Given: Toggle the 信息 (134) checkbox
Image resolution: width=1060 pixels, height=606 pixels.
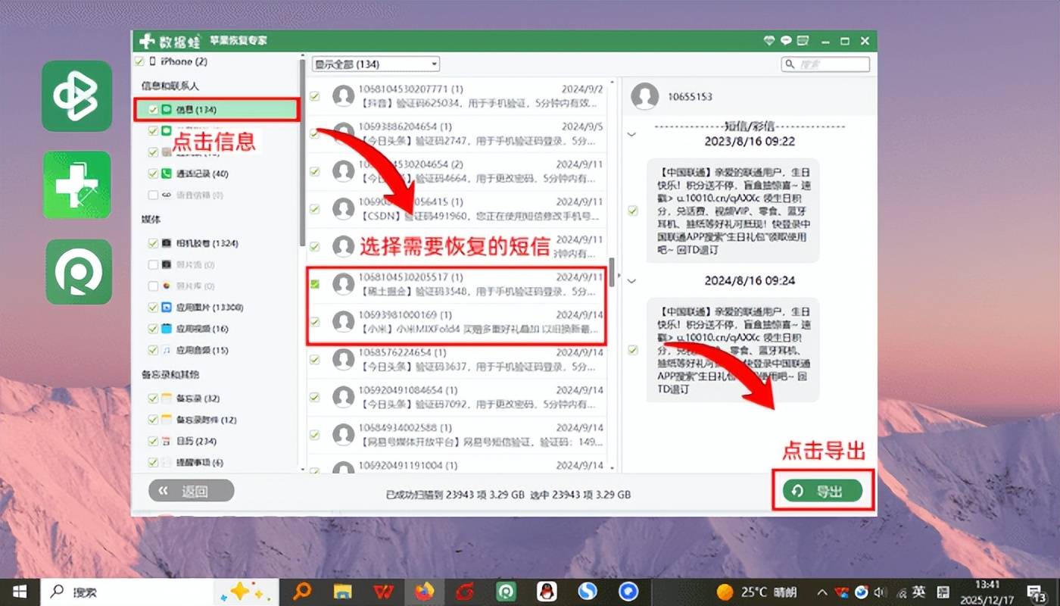Looking at the screenshot, I should 154,110.
